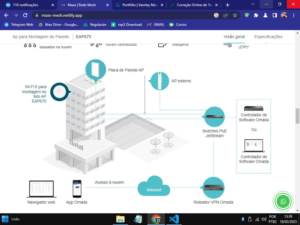The height and width of the screenshot is (225, 300).
Task: Open the Wi-Fi network tray icon
Action: point(257,219)
